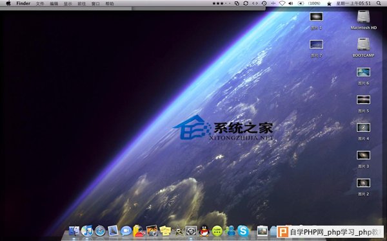Open the QQ penguin icon

tap(204, 231)
